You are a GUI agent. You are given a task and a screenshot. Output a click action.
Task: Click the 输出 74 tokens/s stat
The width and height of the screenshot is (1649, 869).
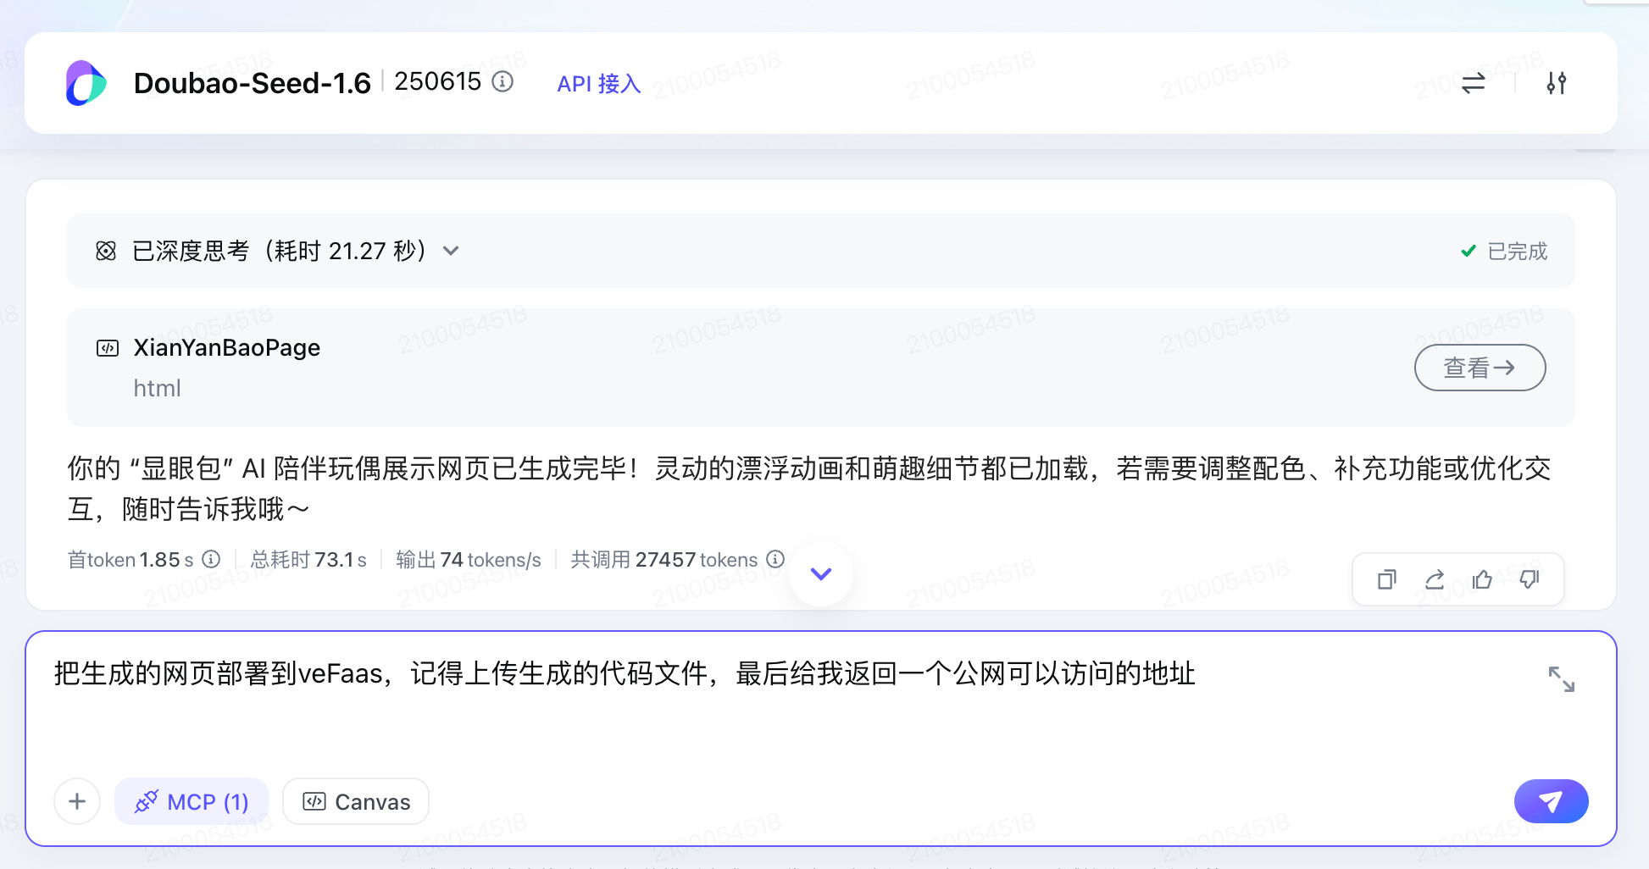[x=469, y=560]
